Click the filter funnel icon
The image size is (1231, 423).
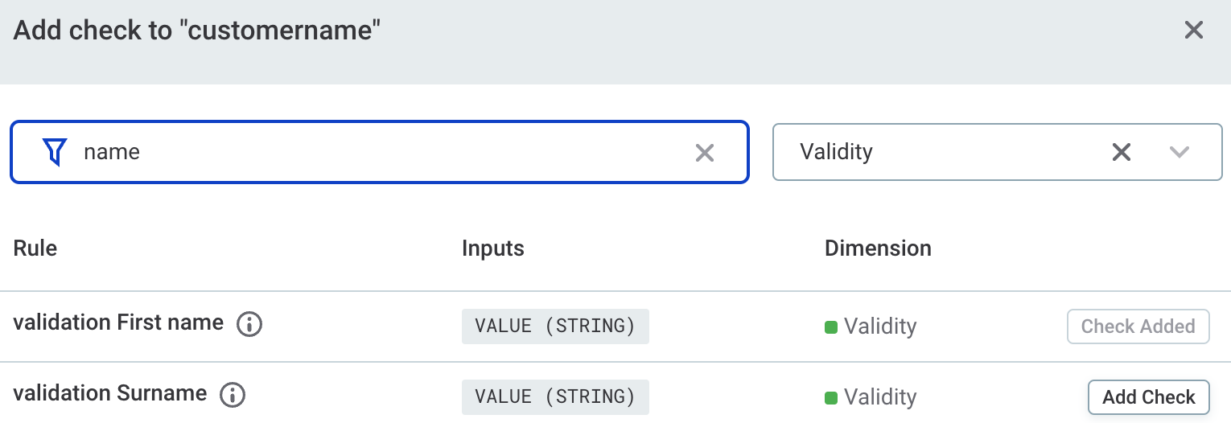tap(54, 151)
